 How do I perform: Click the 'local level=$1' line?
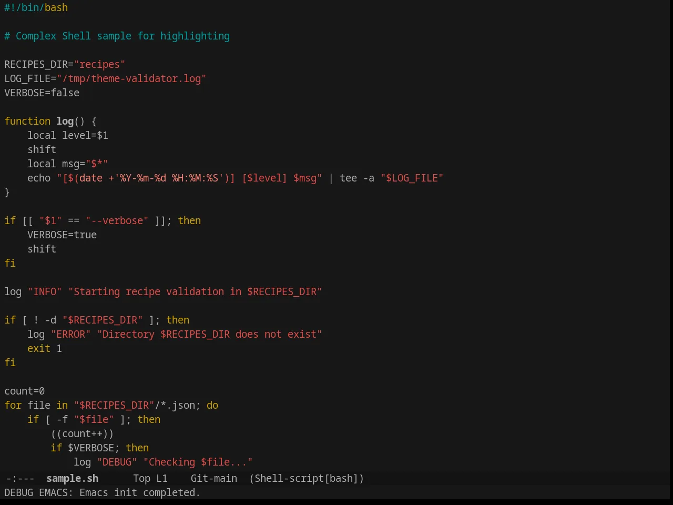click(68, 135)
